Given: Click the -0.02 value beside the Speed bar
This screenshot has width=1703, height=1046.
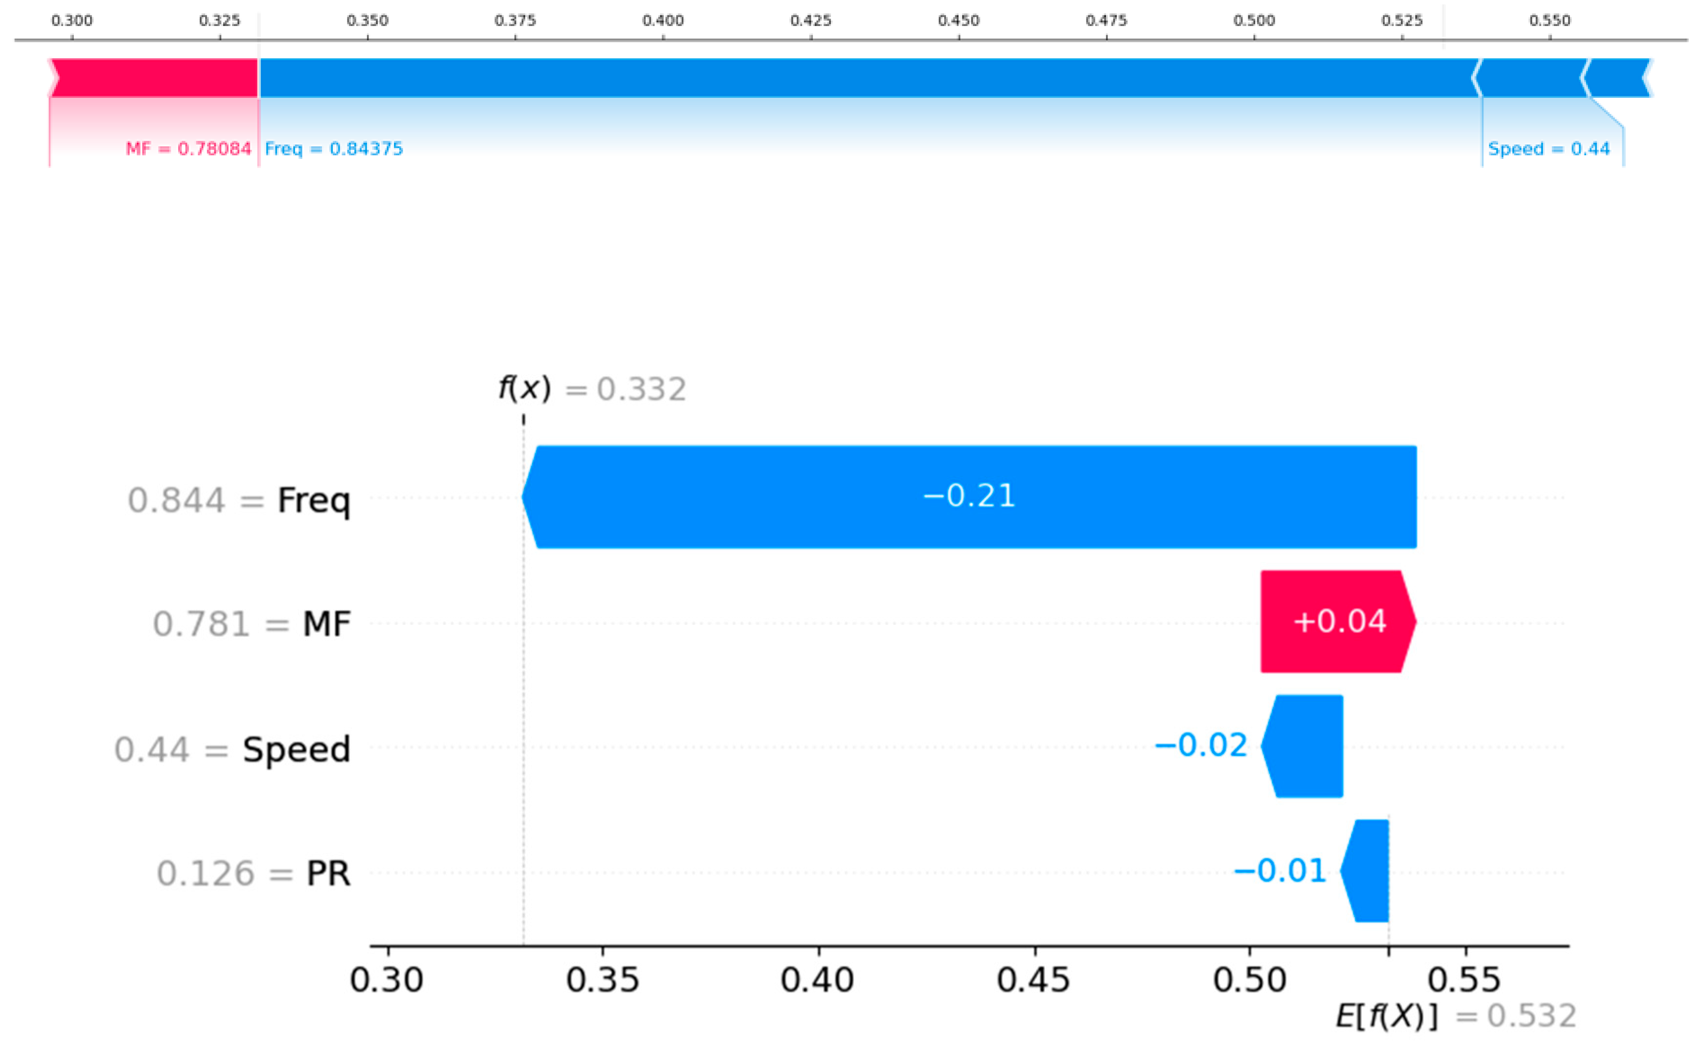Looking at the screenshot, I should tap(1200, 745).
